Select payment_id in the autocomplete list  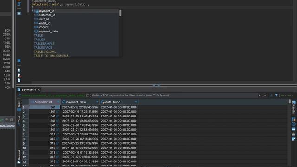pos(76,11)
